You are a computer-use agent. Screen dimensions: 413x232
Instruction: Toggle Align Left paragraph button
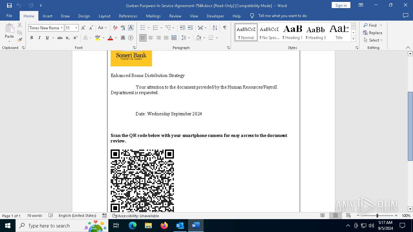coord(143,38)
